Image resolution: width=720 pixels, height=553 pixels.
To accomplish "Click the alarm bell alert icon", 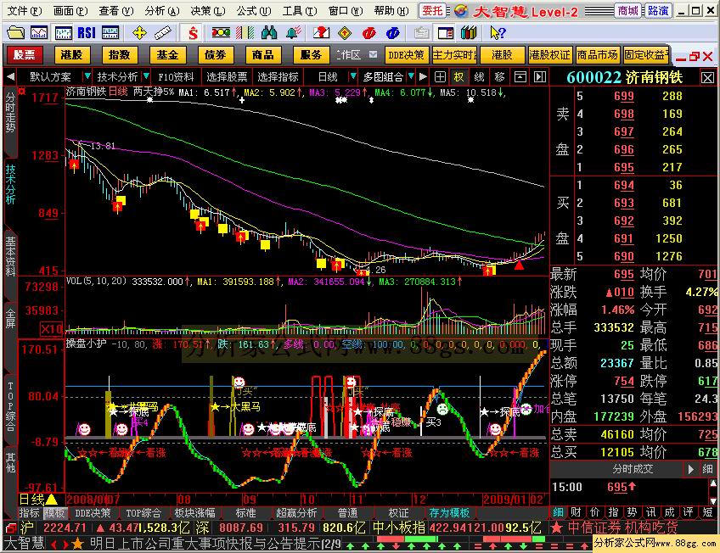I will 293,32.
